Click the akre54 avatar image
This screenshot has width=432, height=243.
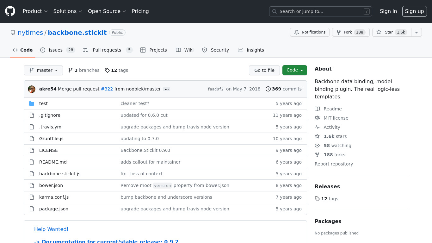click(x=32, y=89)
